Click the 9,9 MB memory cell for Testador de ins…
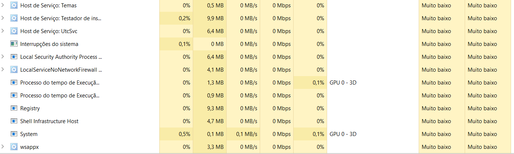 [215, 18]
